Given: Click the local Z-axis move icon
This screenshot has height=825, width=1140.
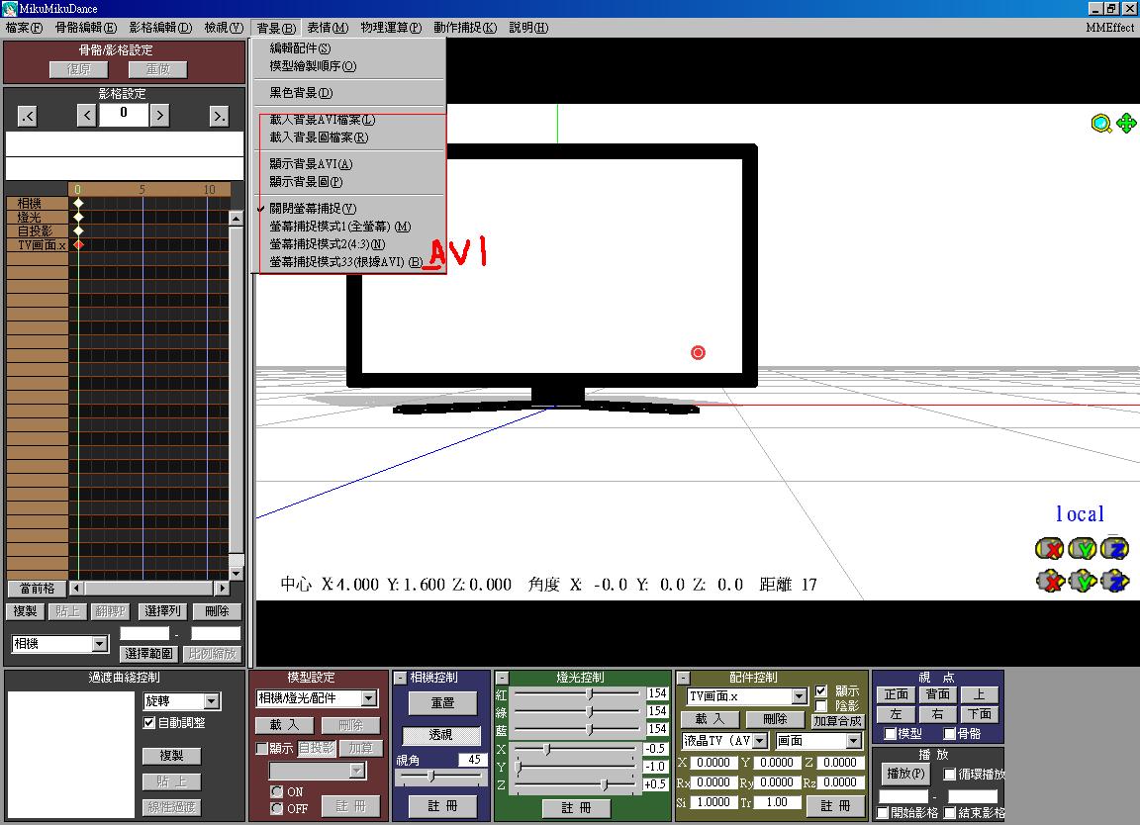Looking at the screenshot, I should 1115,581.
